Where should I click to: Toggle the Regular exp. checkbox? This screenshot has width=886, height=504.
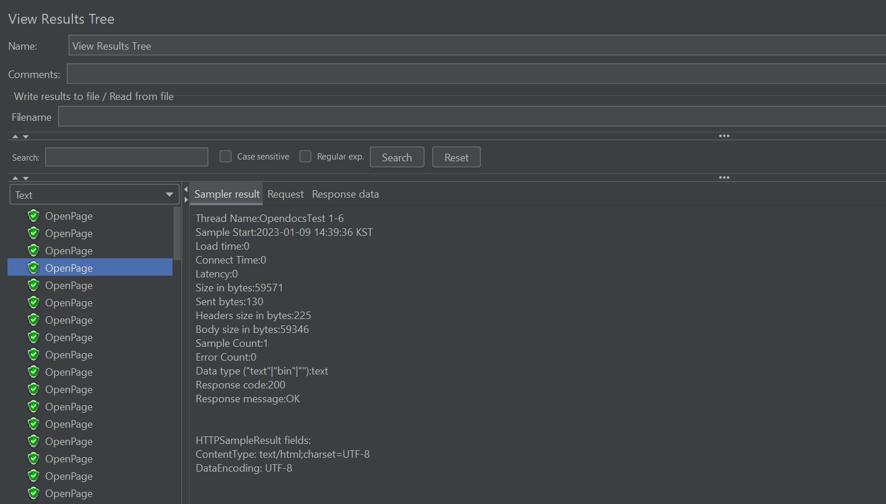coord(306,157)
